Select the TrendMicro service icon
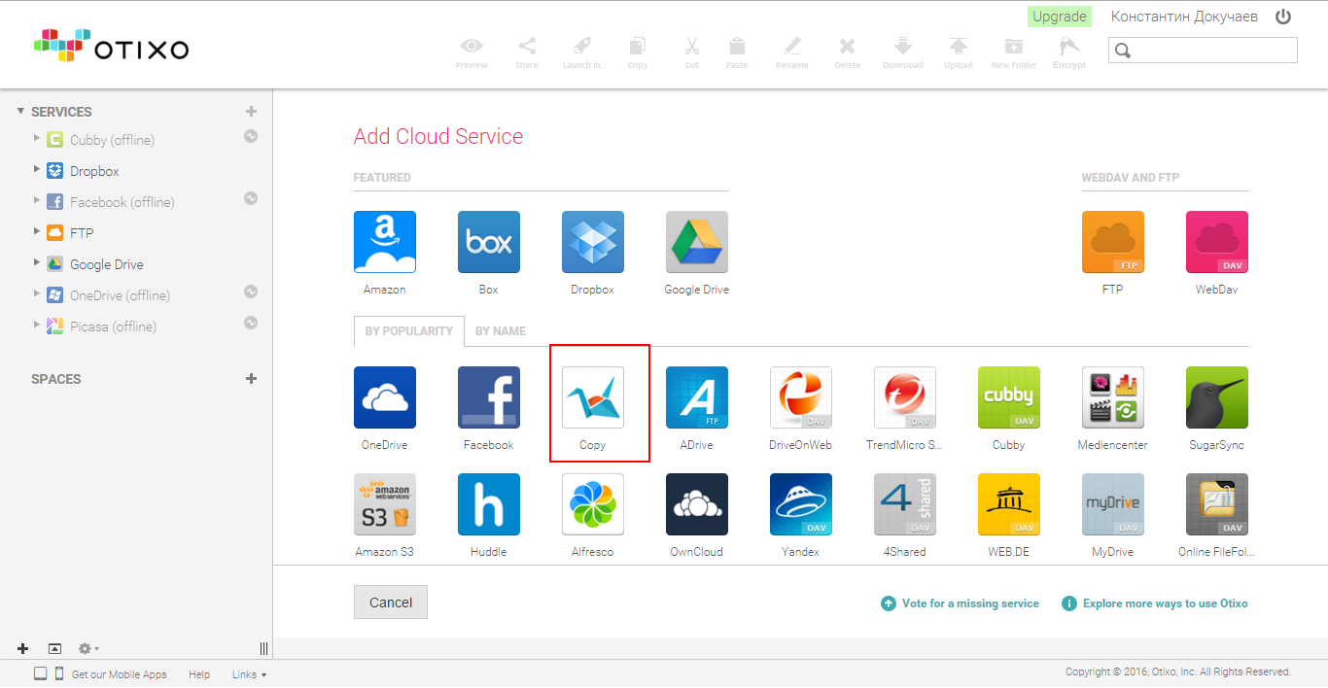 pos(905,397)
